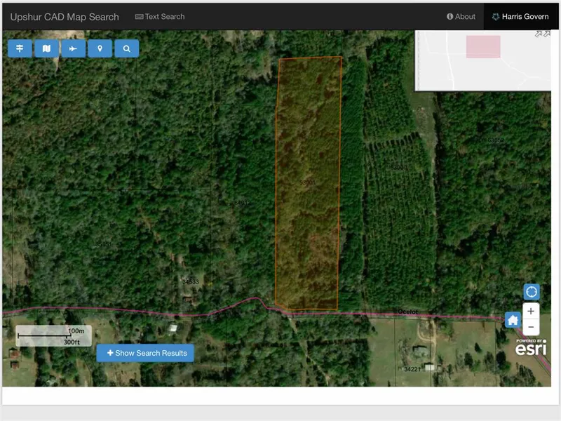
Task: Click the signpost icon in map toolbar
Action: pyautogui.click(x=20, y=48)
